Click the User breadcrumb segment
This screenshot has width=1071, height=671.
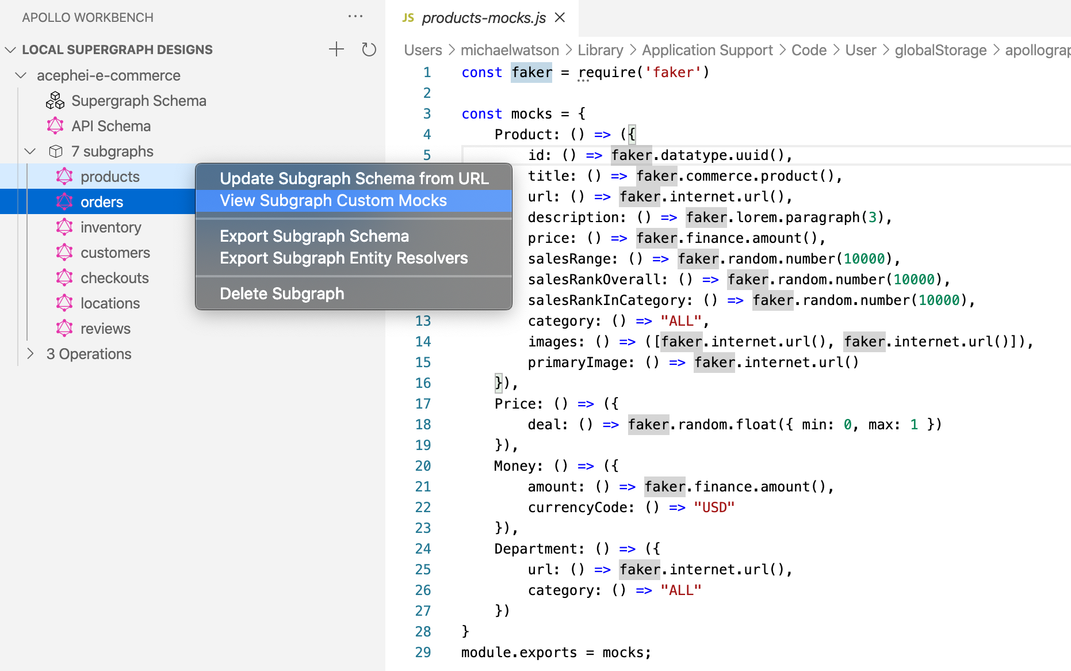click(860, 50)
